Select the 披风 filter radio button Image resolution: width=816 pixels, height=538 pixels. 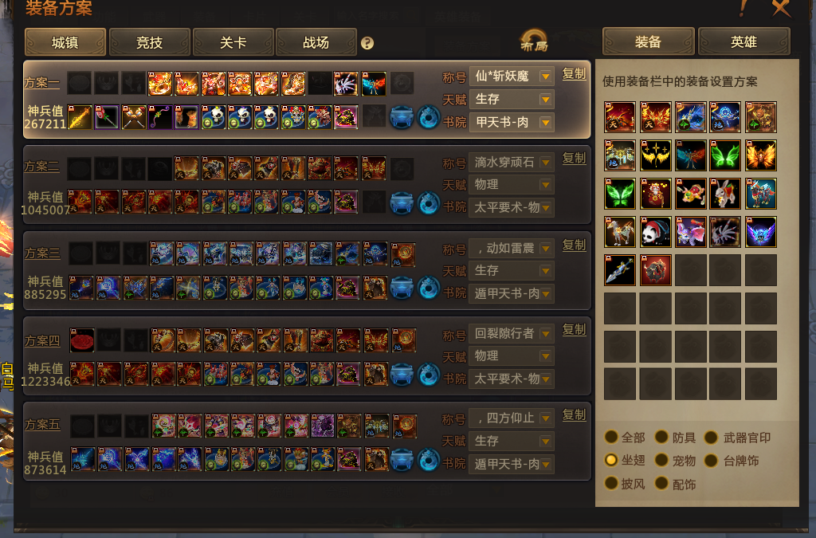point(611,483)
